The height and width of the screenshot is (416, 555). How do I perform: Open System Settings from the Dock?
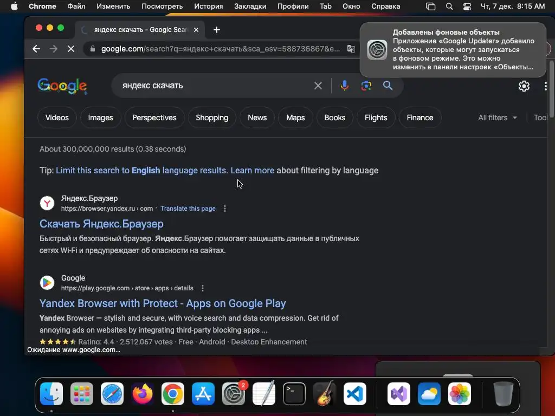click(234, 394)
